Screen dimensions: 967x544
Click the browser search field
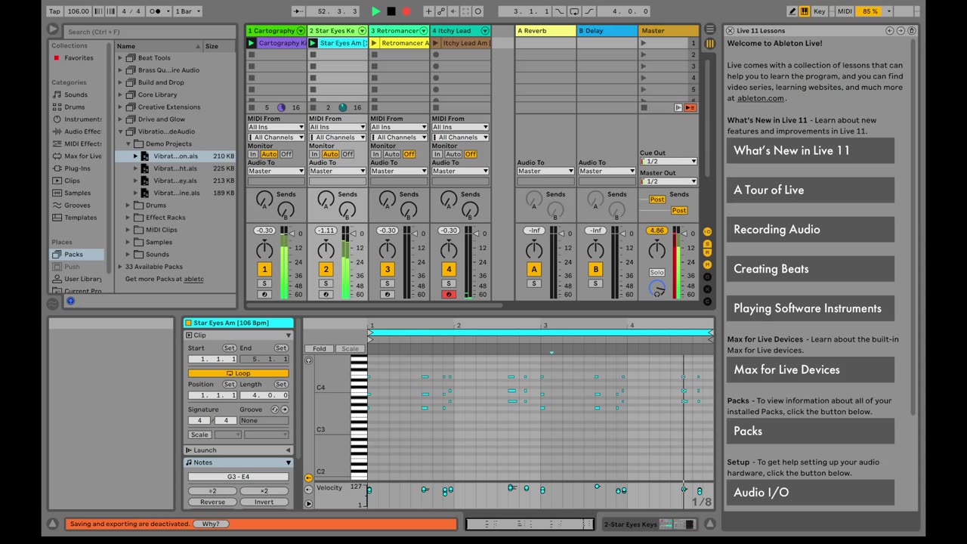[x=149, y=32]
